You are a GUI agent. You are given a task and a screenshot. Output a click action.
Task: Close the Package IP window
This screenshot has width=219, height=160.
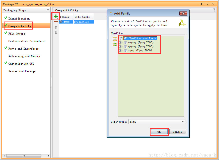pyautogui.click(x=212, y=4)
